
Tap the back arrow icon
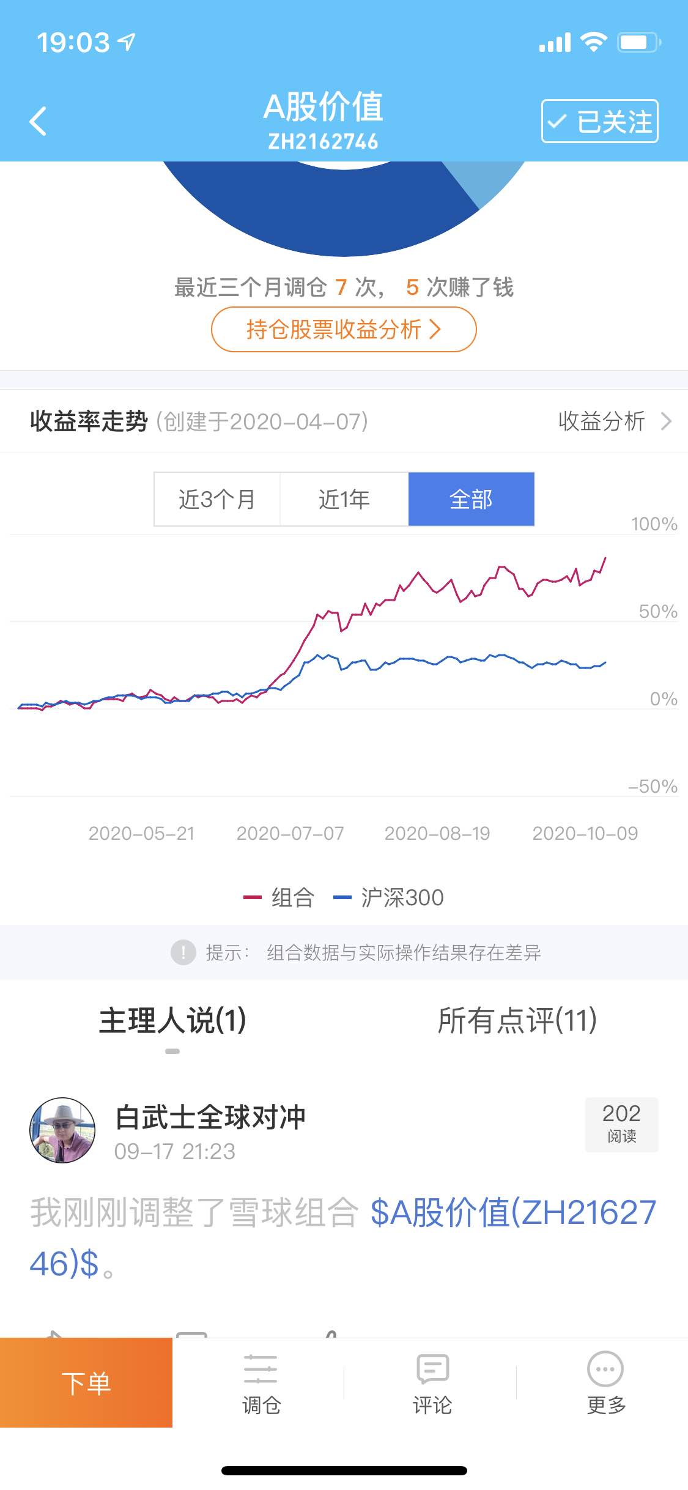point(38,121)
